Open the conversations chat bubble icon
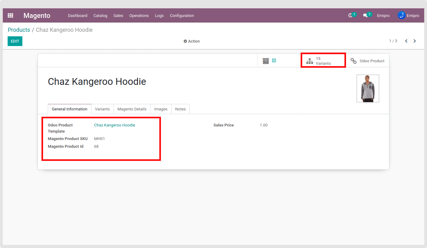Image resolution: width=427 pixels, height=248 pixels. point(365,15)
